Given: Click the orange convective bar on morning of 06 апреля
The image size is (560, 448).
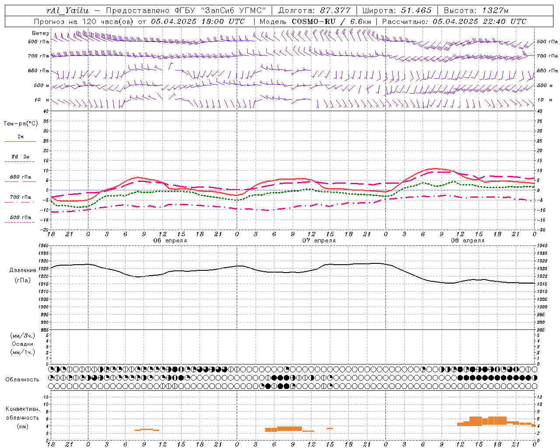Looking at the screenshot, I should point(147,430).
